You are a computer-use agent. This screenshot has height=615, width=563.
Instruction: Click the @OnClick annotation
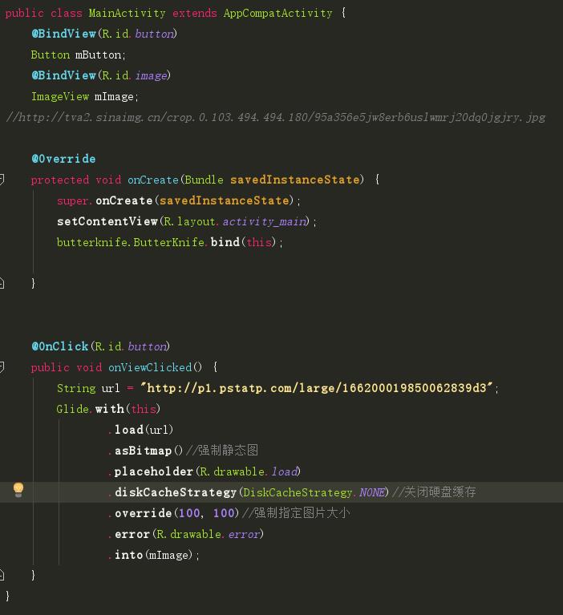60,346
